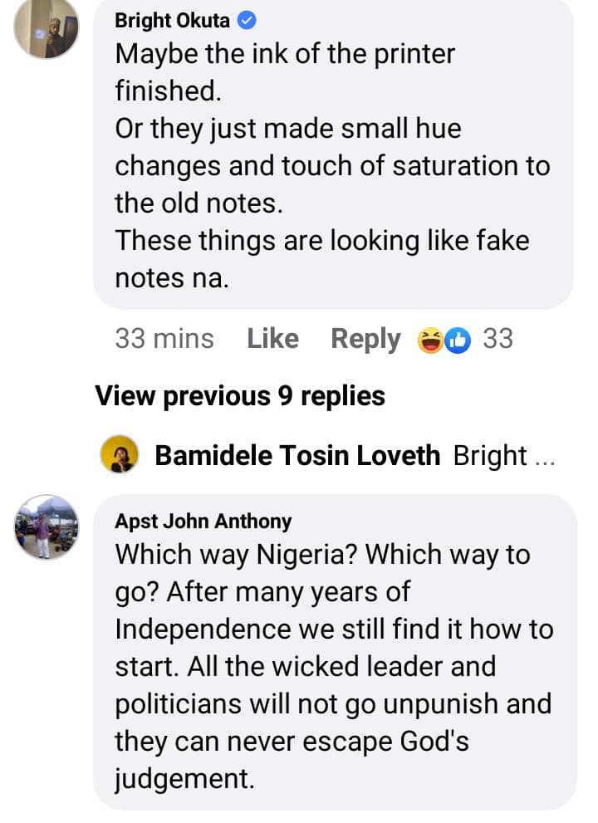The width and height of the screenshot is (598, 823).
Task: Open Bright Okuta's profile picture
Action: tap(47, 30)
